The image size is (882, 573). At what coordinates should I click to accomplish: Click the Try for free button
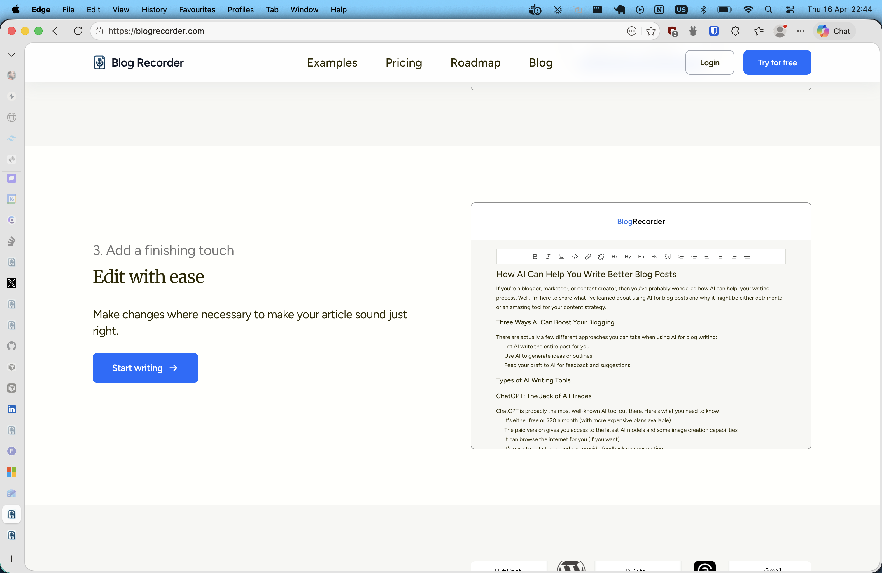tap(777, 62)
